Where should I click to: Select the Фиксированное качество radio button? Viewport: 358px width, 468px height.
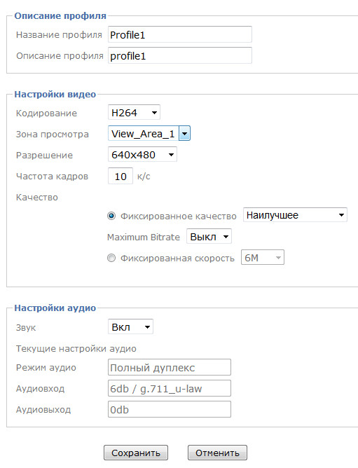pos(111,216)
